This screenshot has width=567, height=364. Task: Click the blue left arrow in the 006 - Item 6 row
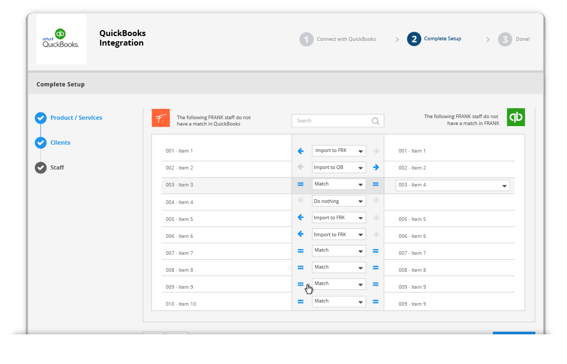click(x=300, y=234)
